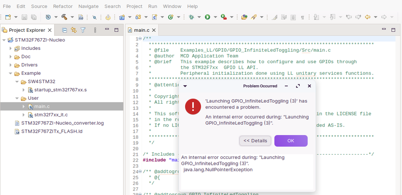402x195 pixels.
Task: Open Project Explorer view menu (three dots)
Action: click(95, 30)
